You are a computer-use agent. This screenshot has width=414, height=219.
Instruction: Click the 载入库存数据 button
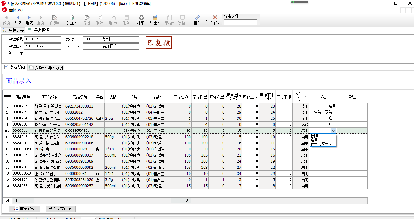61,209
